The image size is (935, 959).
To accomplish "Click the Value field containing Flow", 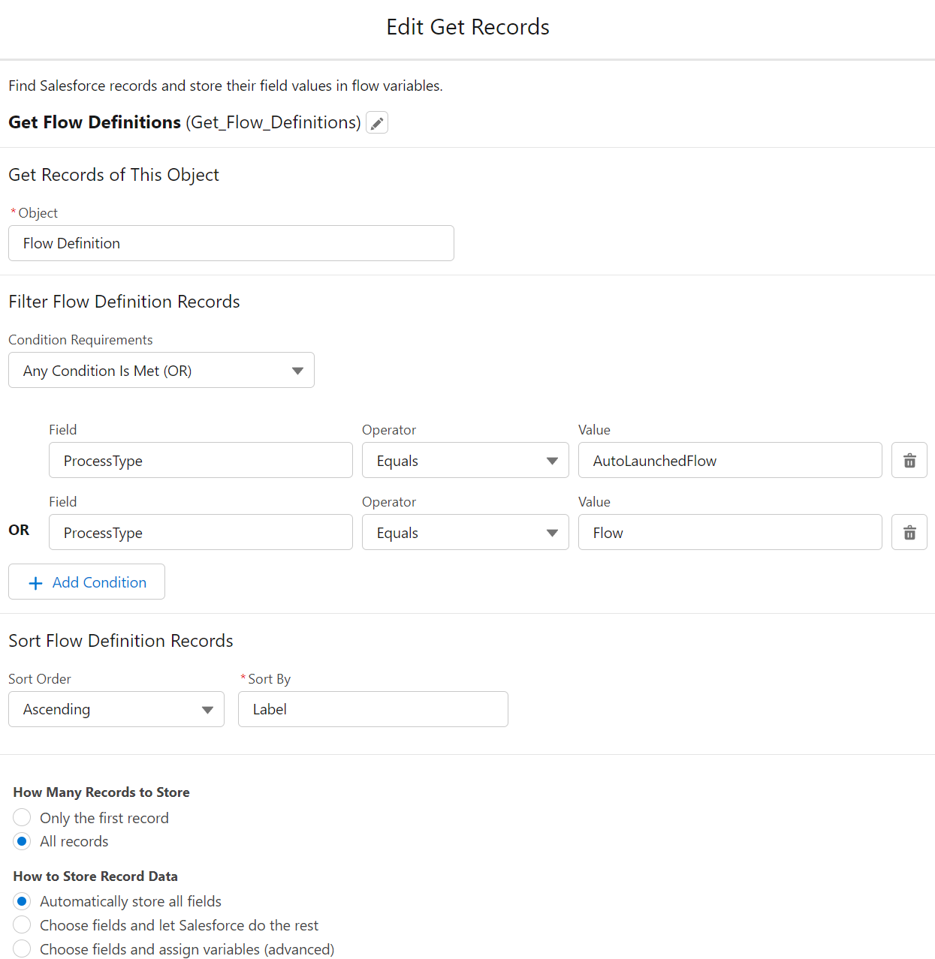I will pos(729,532).
